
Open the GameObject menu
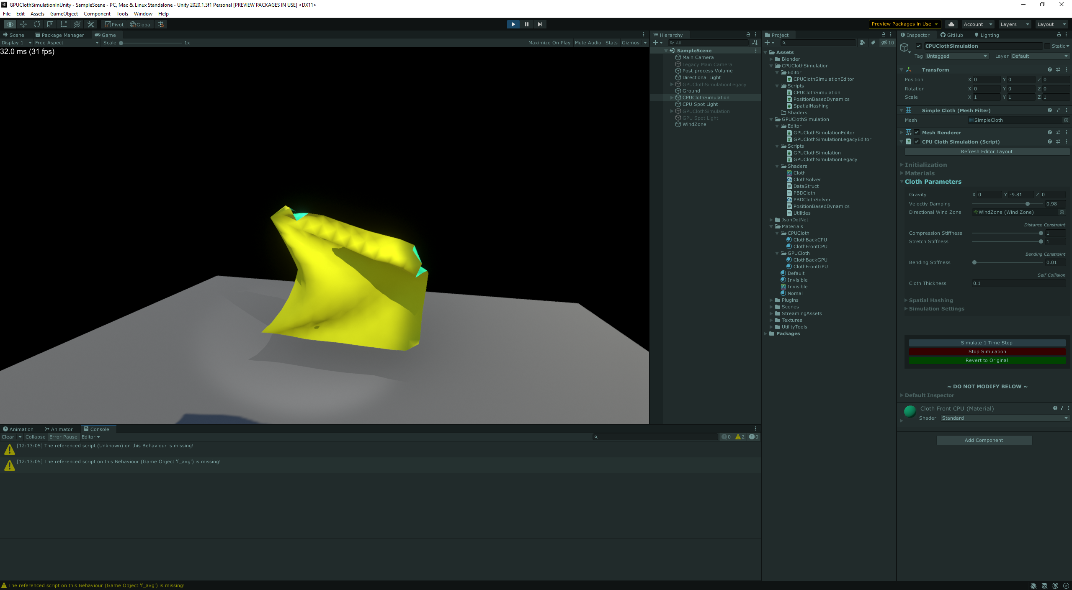64,13
